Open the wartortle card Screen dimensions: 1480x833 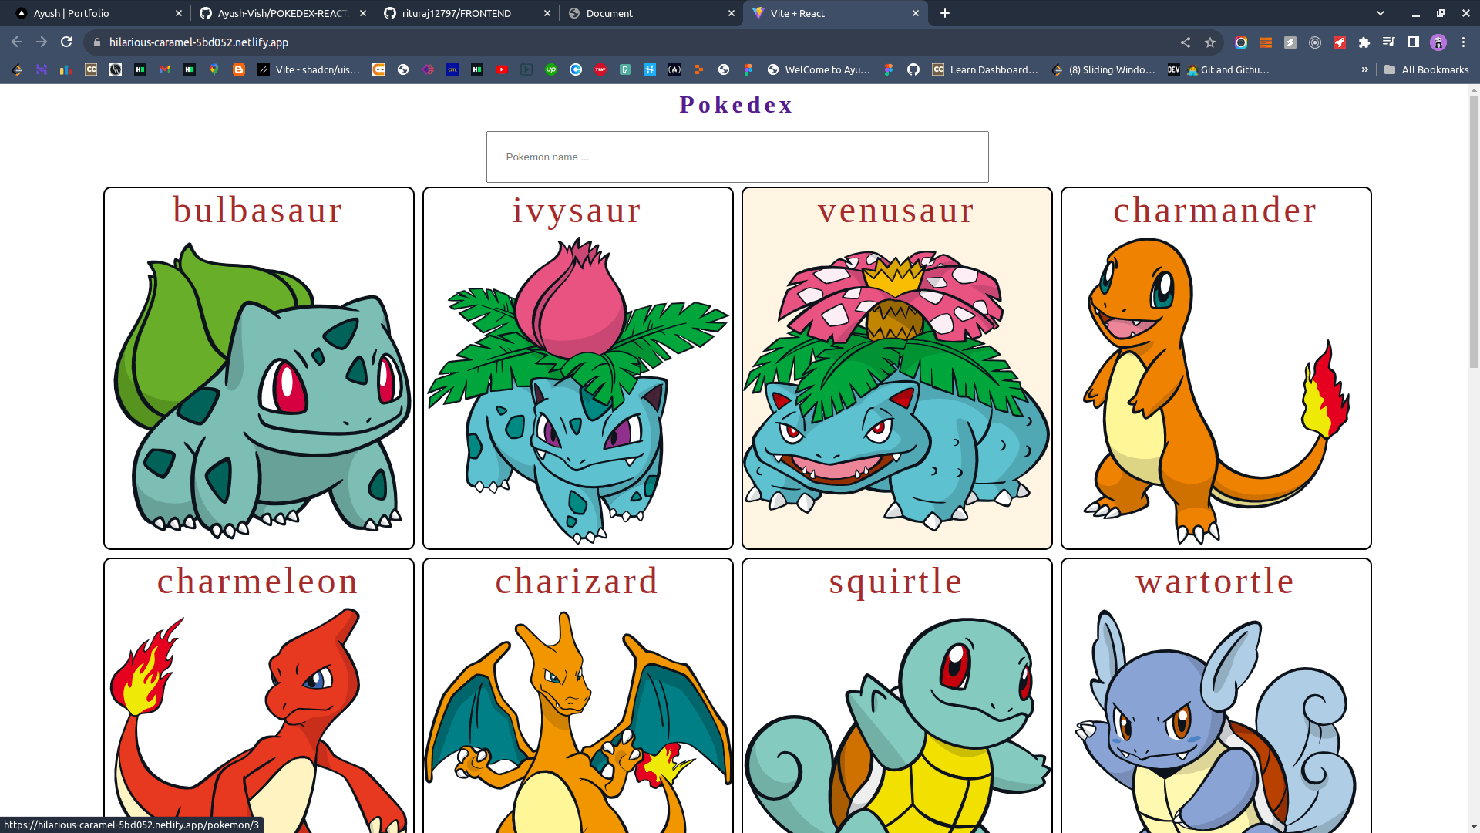[x=1216, y=696]
